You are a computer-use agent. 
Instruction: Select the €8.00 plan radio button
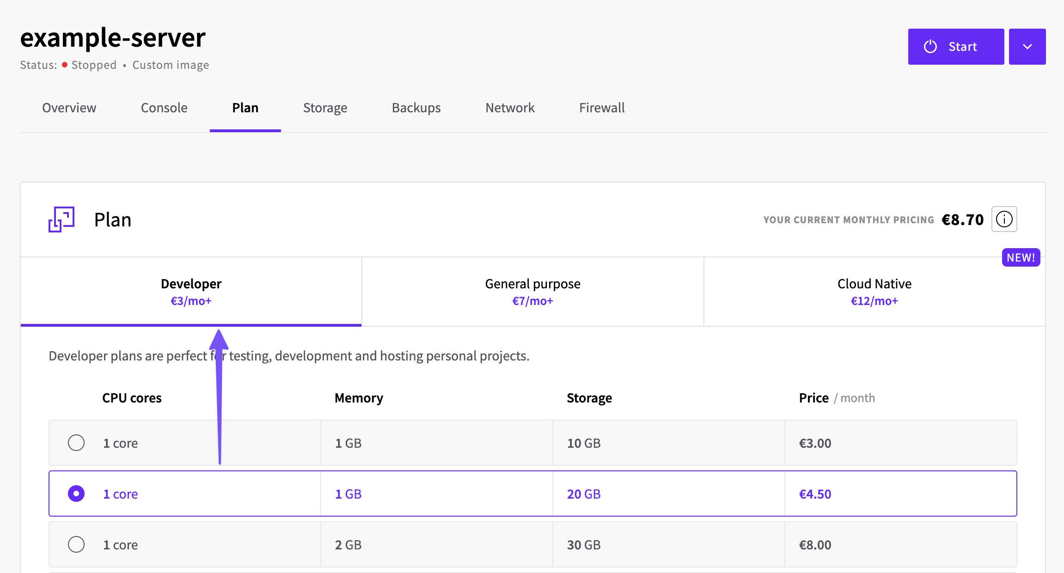76,544
